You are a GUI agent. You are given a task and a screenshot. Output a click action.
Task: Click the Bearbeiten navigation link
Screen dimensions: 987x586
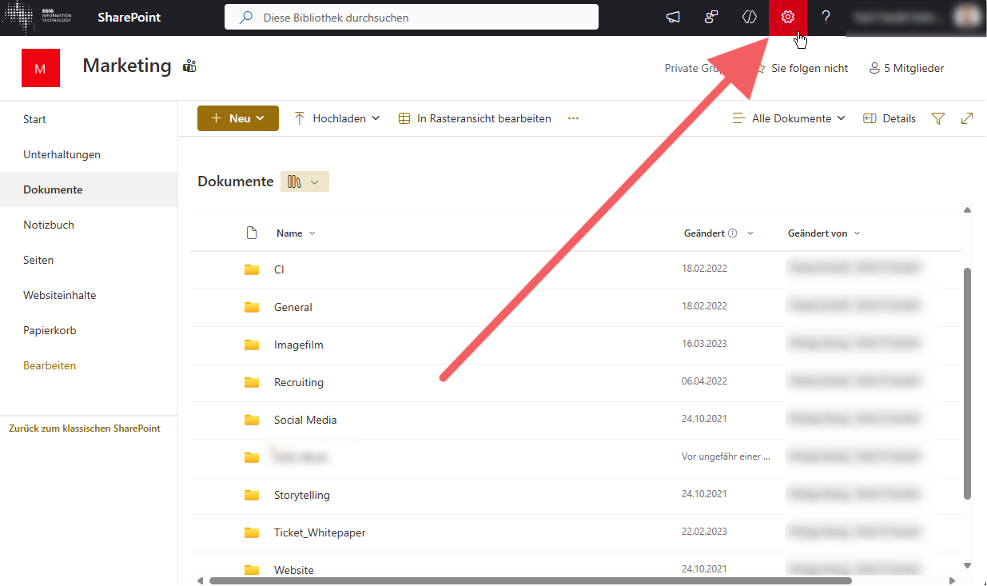tap(50, 365)
